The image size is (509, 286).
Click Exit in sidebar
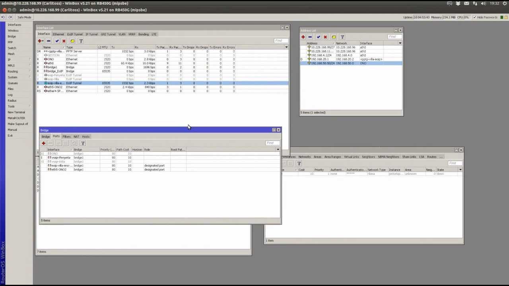[10, 135]
